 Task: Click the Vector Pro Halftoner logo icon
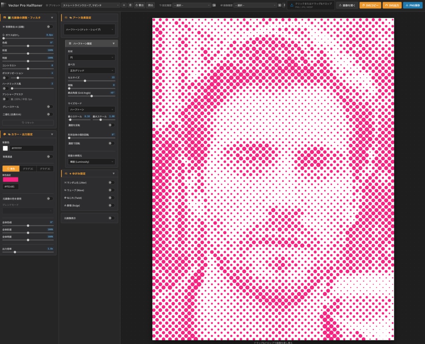[3, 5]
